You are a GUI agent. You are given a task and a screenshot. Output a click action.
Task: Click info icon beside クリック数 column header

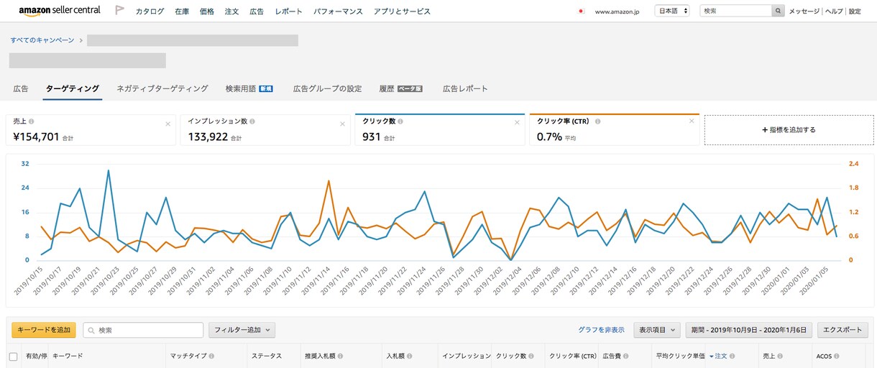(532, 356)
